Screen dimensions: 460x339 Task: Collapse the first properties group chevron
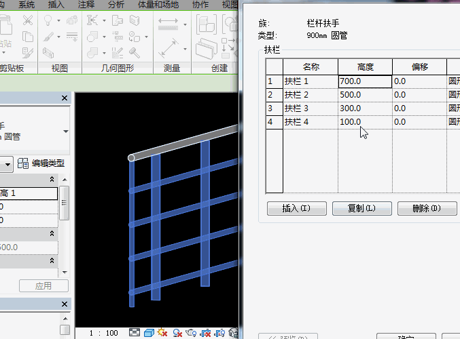(52, 180)
